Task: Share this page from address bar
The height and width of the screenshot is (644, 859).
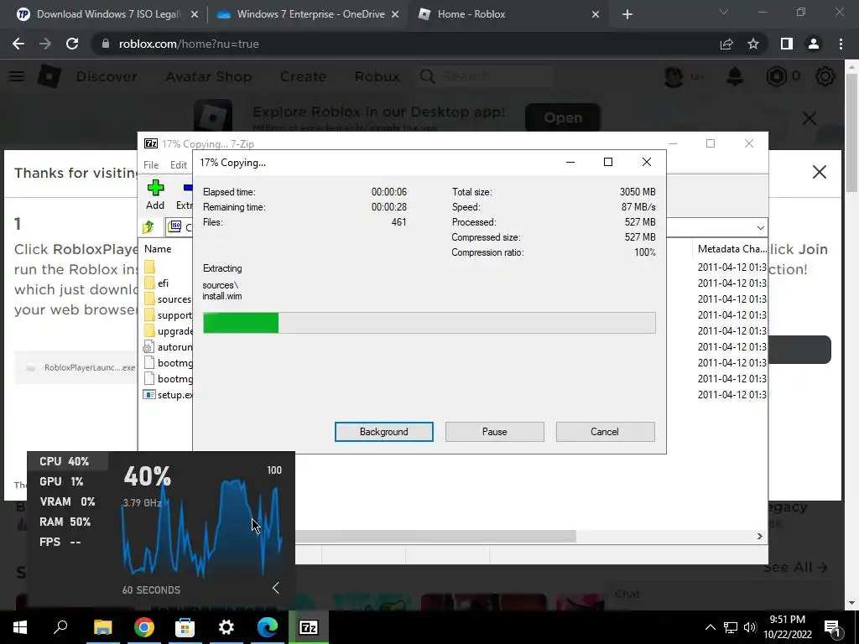Action: [726, 44]
